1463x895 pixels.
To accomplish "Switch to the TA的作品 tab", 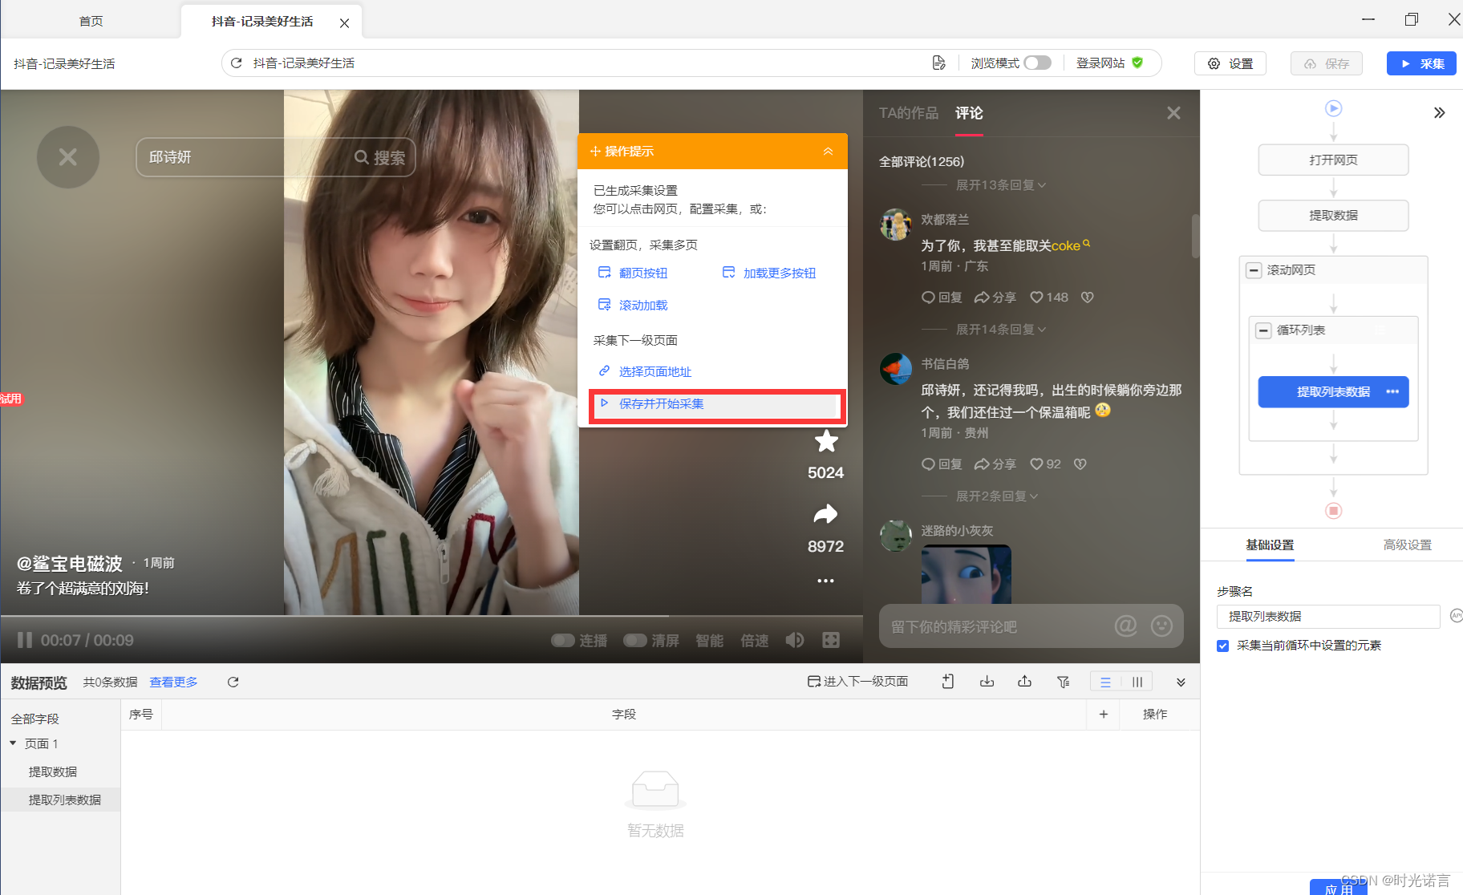I will click(x=908, y=113).
